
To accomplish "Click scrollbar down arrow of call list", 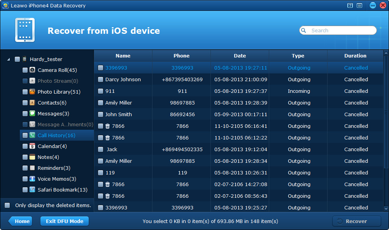I will pyautogui.click(x=386, y=209).
